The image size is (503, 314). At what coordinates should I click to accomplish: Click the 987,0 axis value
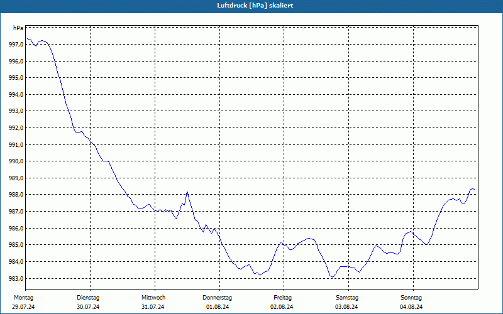(x=16, y=212)
